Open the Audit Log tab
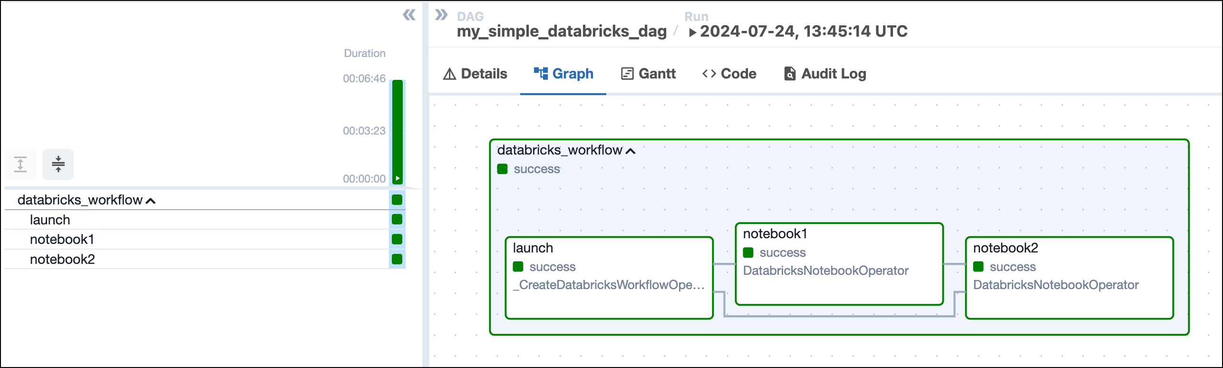The image size is (1223, 368). (825, 74)
